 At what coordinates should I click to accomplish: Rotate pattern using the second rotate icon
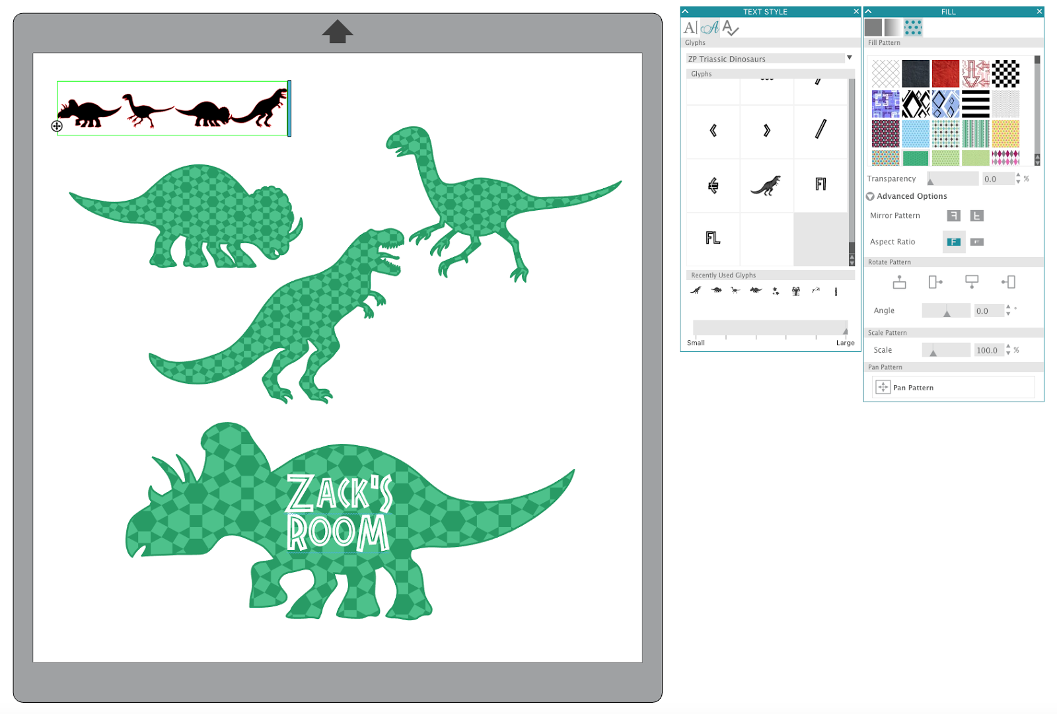click(935, 282)
